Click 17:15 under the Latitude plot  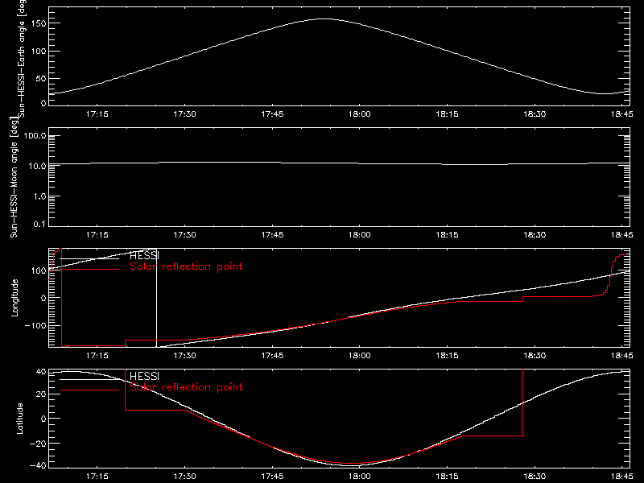click(x=97, y=477)
